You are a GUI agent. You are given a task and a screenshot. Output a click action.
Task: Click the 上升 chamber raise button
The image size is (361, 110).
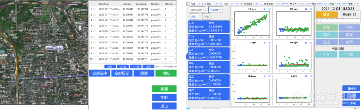(326, 54)
